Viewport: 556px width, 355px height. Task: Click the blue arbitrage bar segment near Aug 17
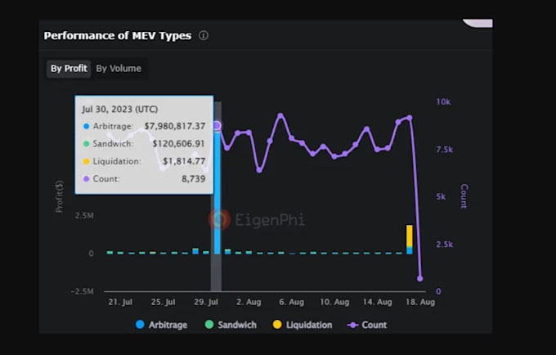410,249
